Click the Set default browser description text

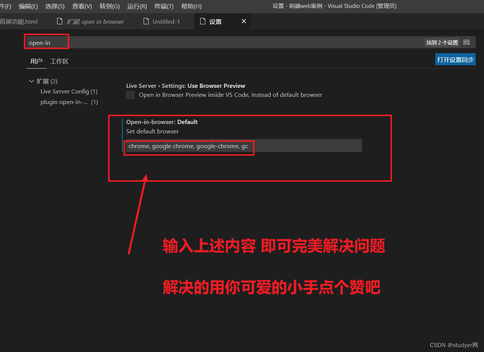[153, 132]
